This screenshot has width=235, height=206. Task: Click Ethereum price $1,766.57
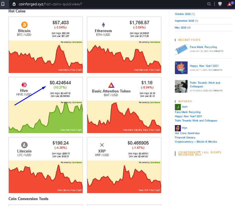(140, 23)
